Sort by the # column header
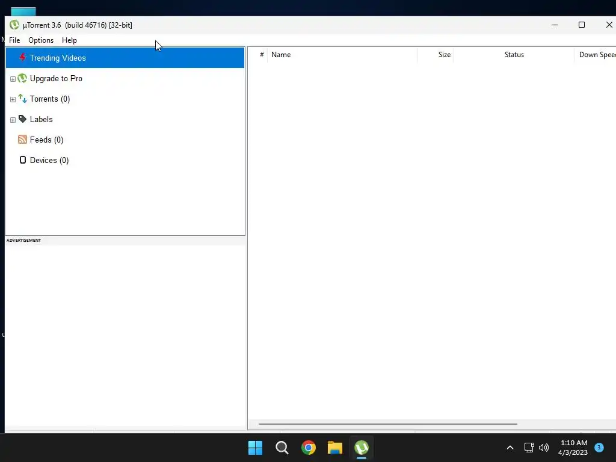The height and width of the screenshot is (462, 616). tap(262, 55)
